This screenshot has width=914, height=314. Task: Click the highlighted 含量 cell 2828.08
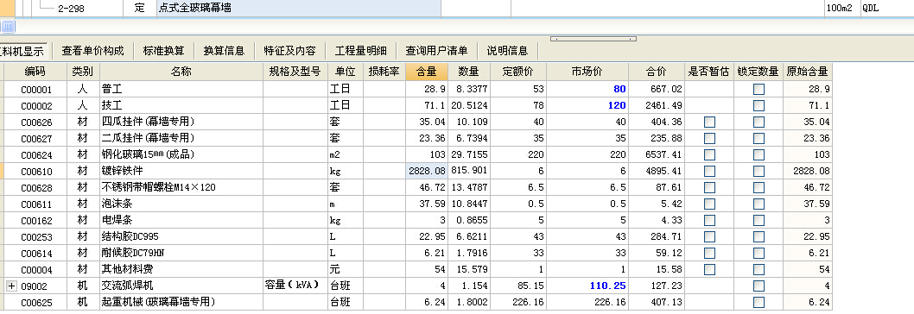click(x=427, y=172)
